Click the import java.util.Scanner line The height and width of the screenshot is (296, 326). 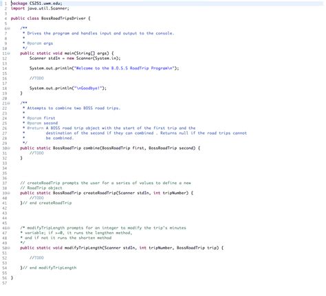40,8
